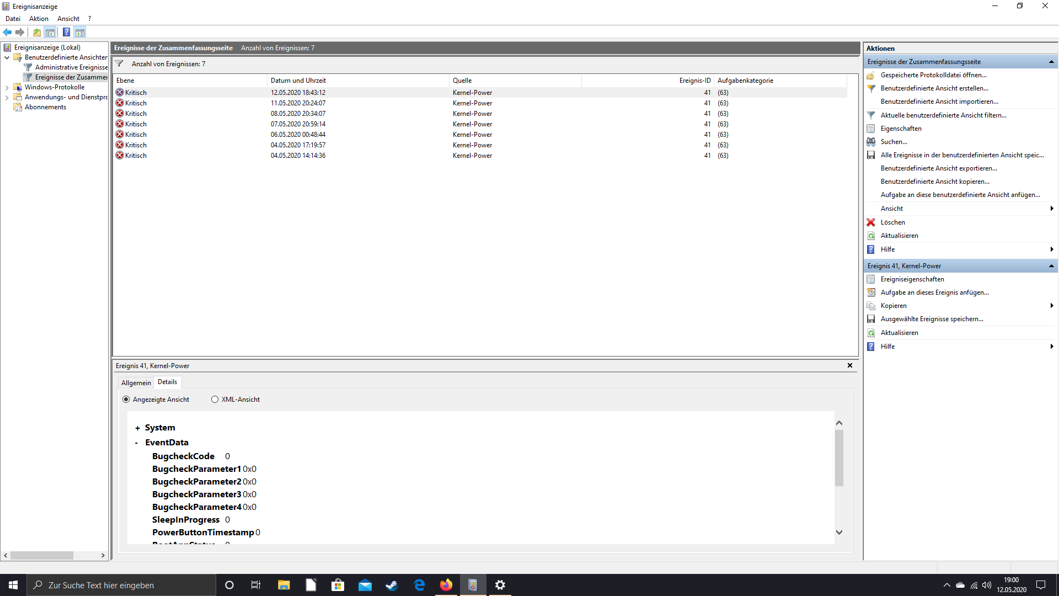The width and height of the screenshot is (1059, 596).
Task: Open the Ansicht menu in menu bar
Action: (68, 19)
